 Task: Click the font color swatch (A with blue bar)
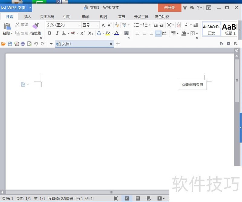click(x=116, y=33)
